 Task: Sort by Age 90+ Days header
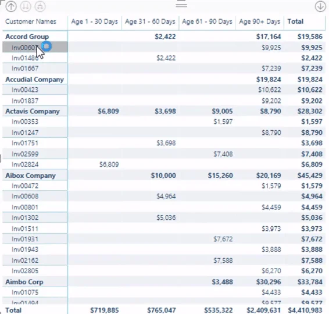click(x=260, y=22)
